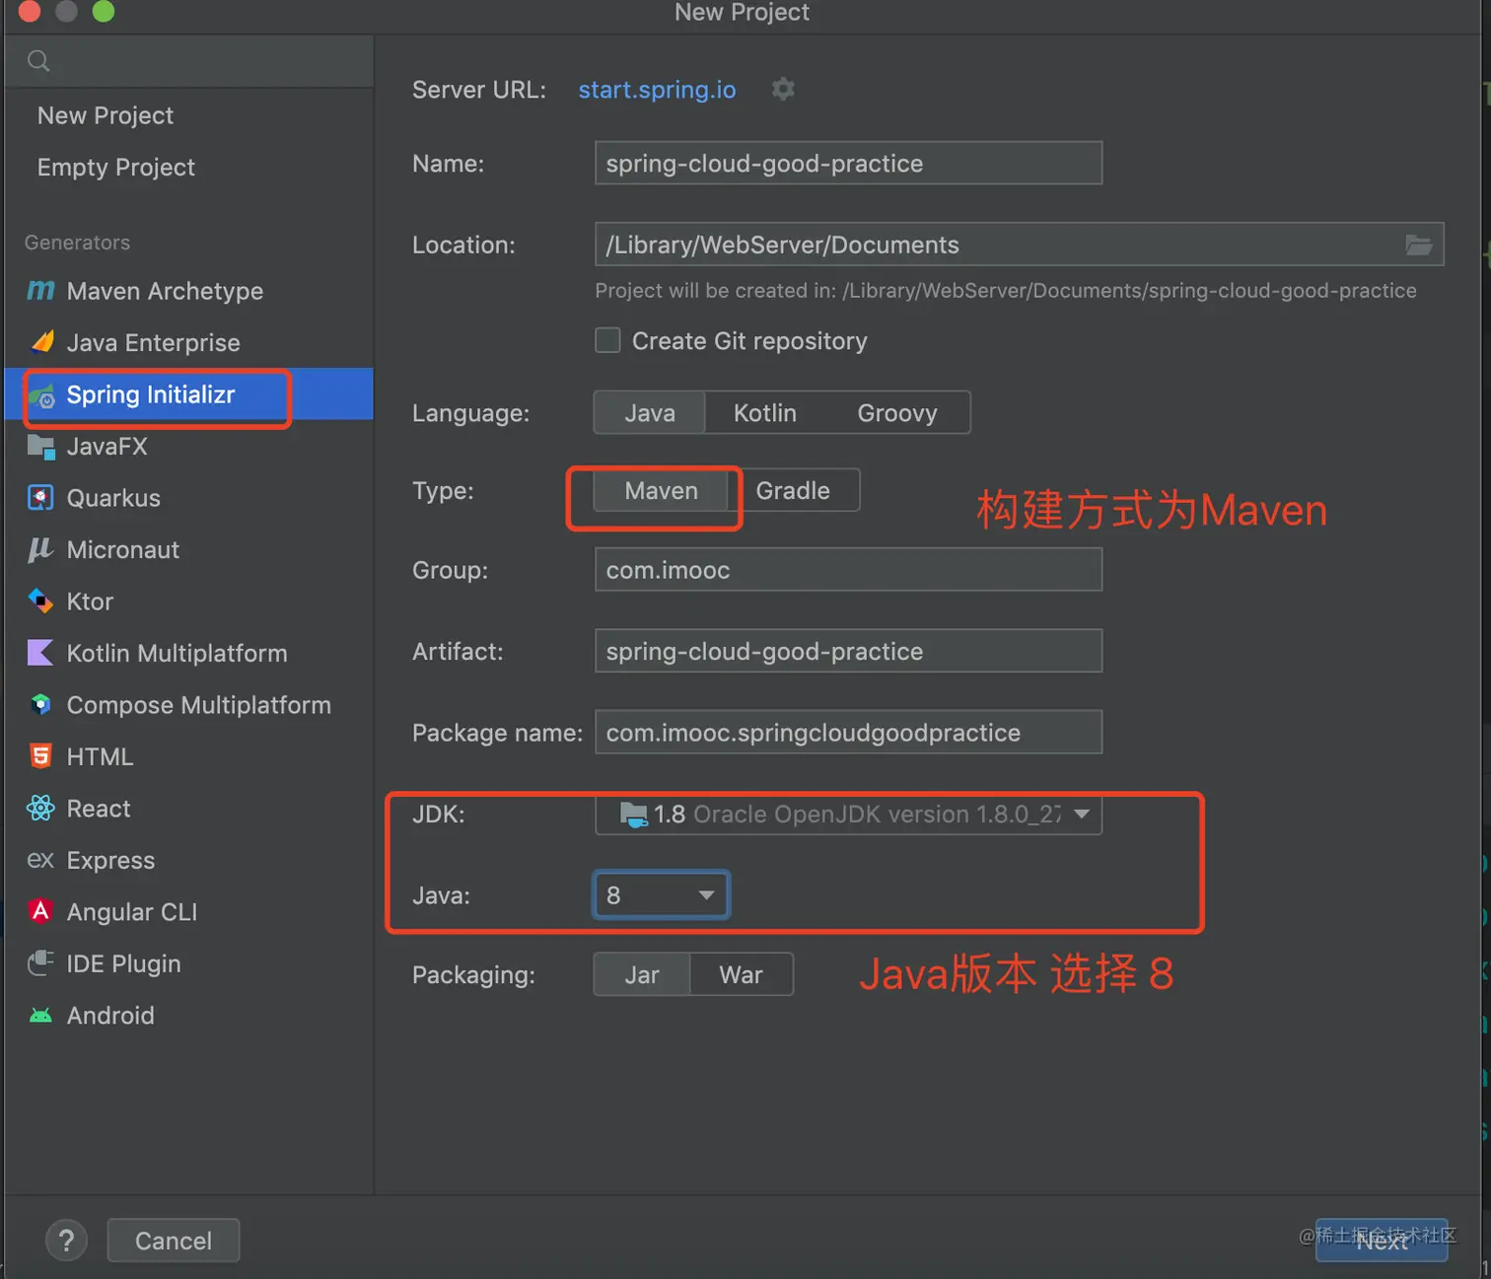Click the generator search field
Screen dimensions: 1491x1279
click(189, 61)
